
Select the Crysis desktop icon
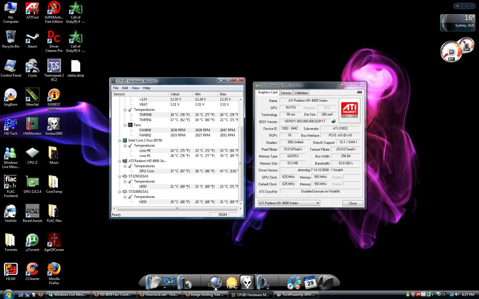(32, 68)
